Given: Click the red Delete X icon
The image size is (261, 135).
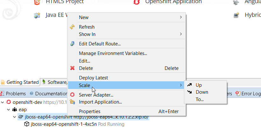Looking at the screenshot, I should click(x=72, y=68).
